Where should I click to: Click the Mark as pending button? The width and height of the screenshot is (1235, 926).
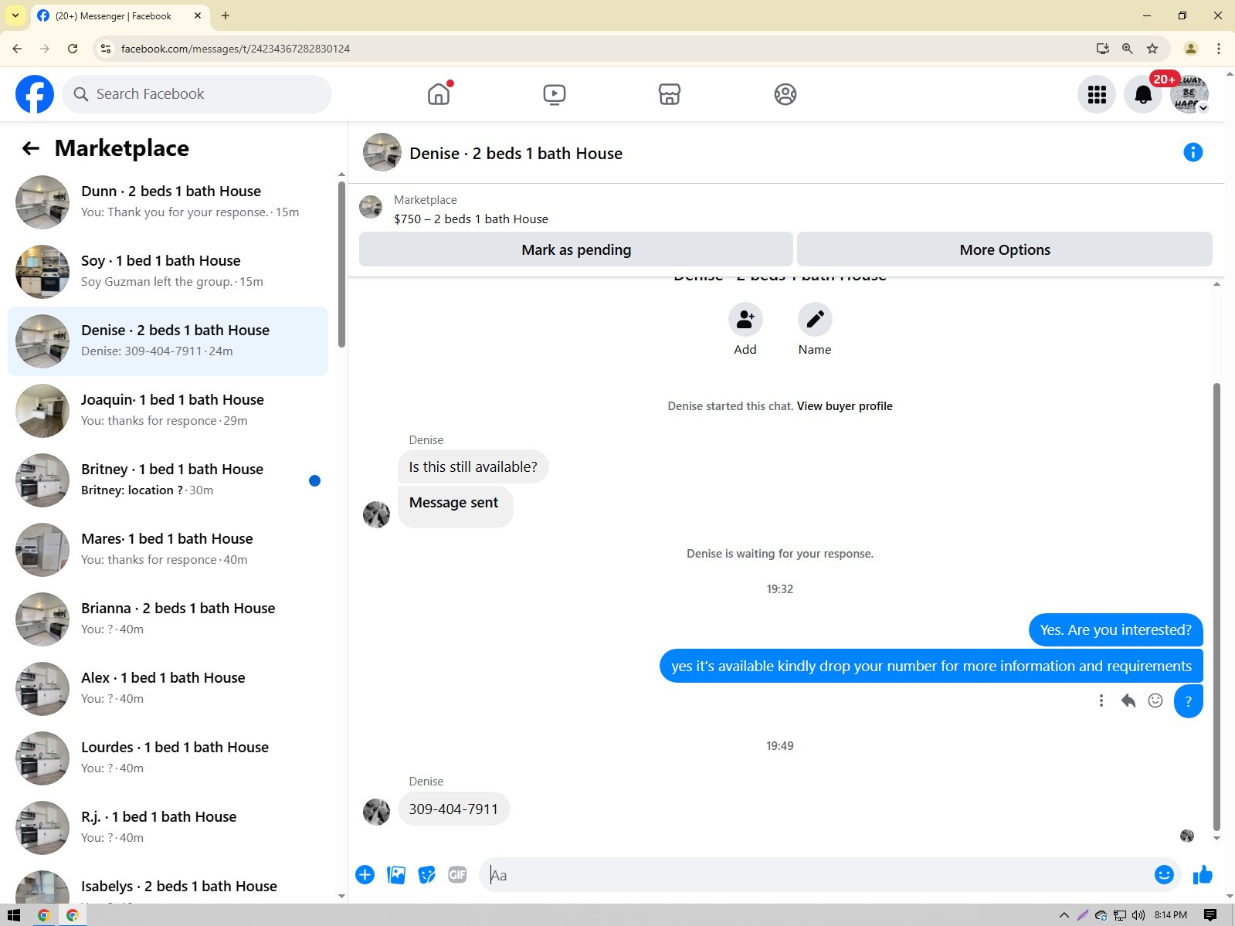[576, 249]
